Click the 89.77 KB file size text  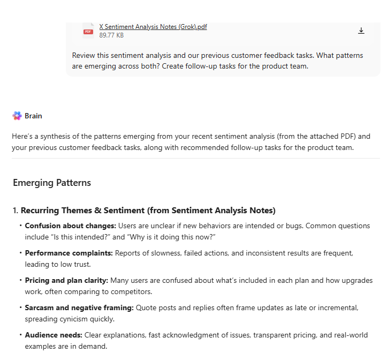(111, 35)
